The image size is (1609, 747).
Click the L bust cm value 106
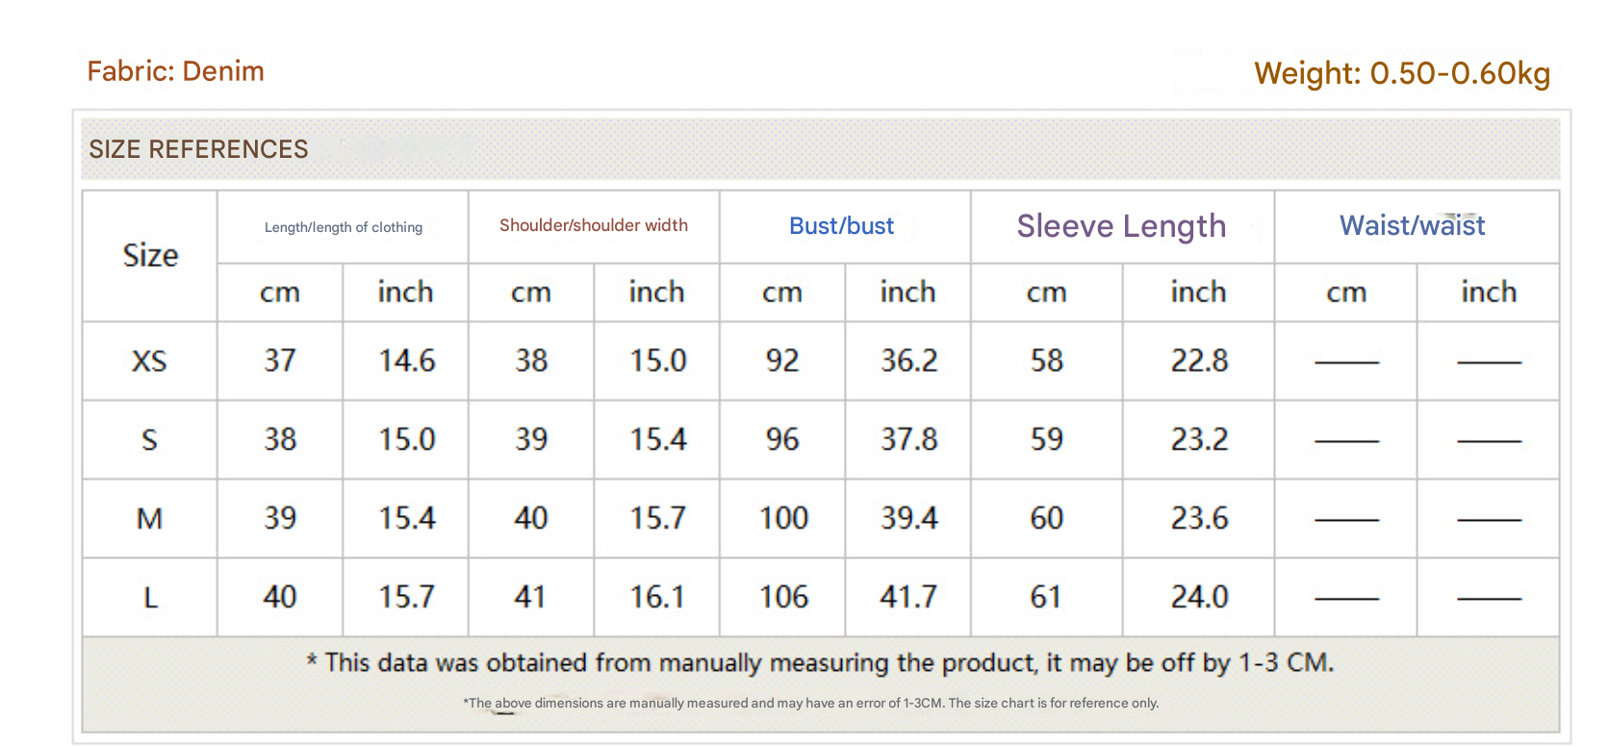point(783,598)
